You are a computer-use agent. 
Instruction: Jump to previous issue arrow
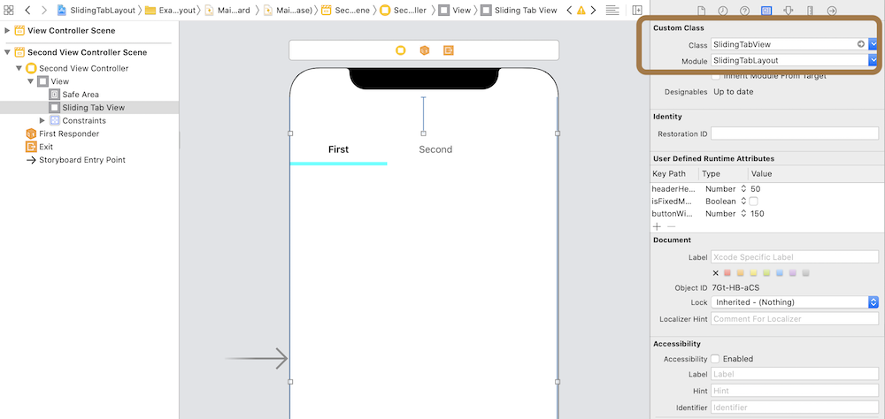pos(568,10)
